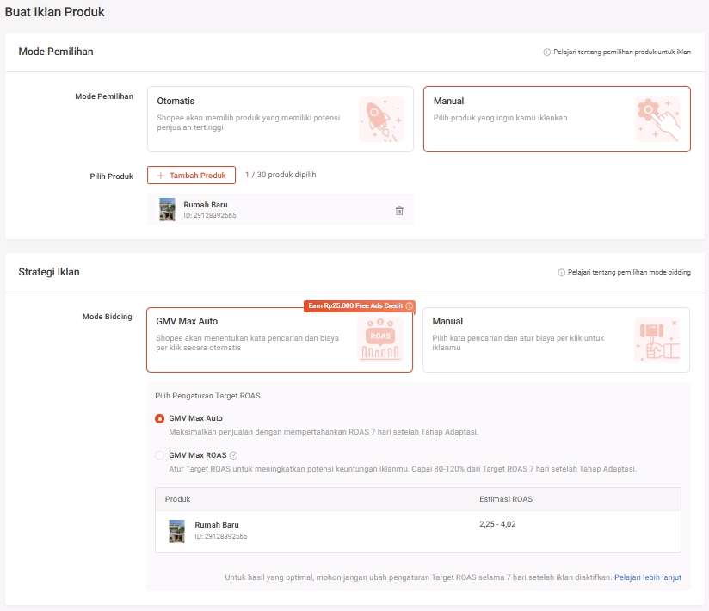
Task: Click the help icon beside GMV Max ROAS
Action: [233, 455]
